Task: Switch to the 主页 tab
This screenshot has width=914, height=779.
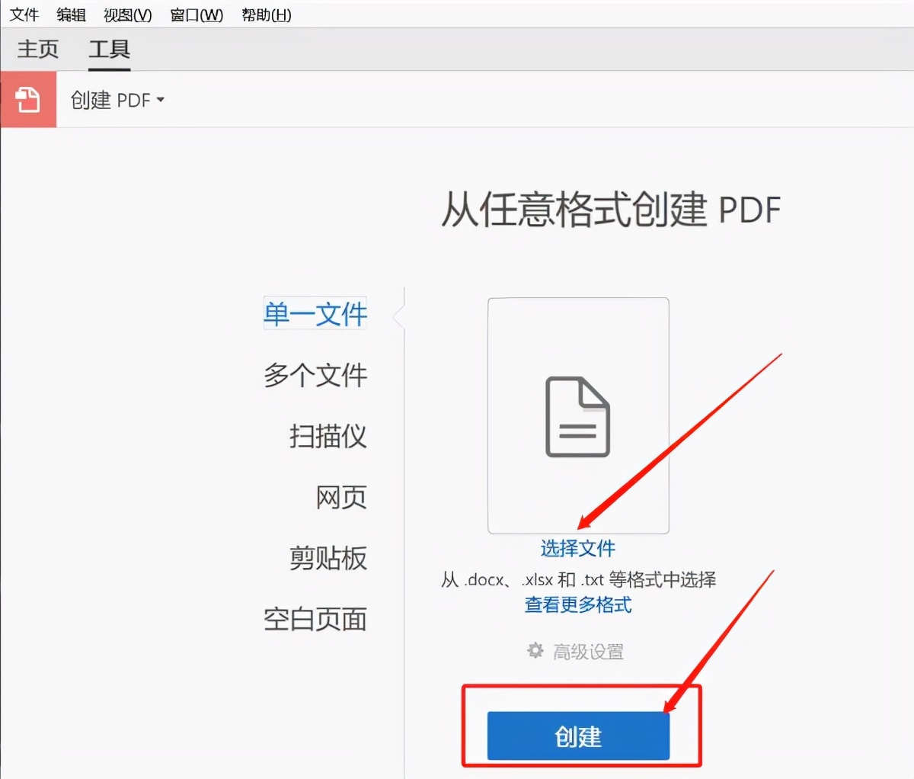Action: [37, 49]
